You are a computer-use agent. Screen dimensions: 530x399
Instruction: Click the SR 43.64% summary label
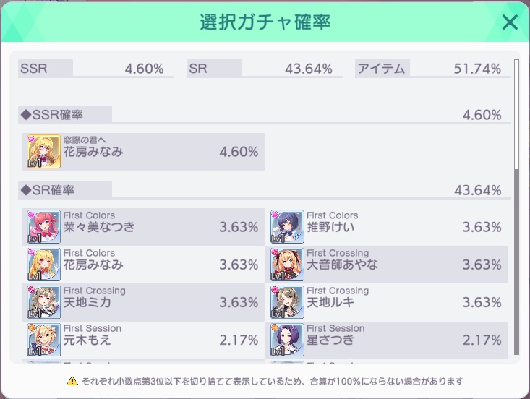click(265, 69)
